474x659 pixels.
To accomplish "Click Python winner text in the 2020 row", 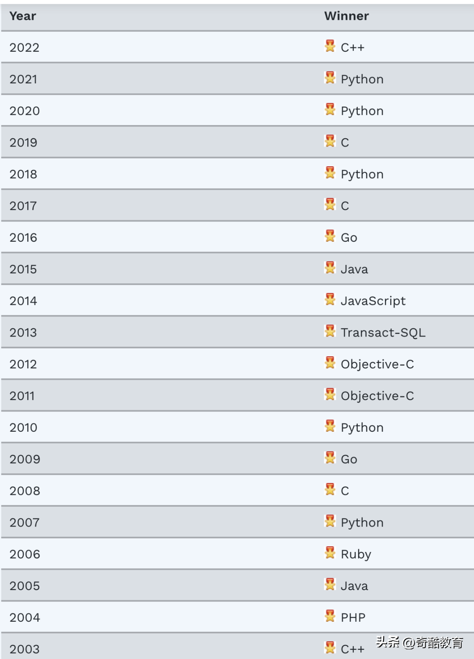I will (362, 111).
